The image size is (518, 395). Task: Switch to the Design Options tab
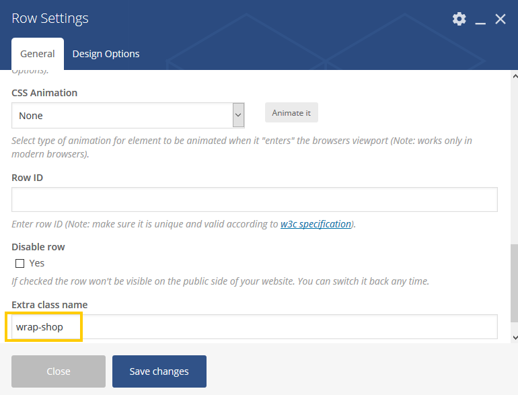106,54
